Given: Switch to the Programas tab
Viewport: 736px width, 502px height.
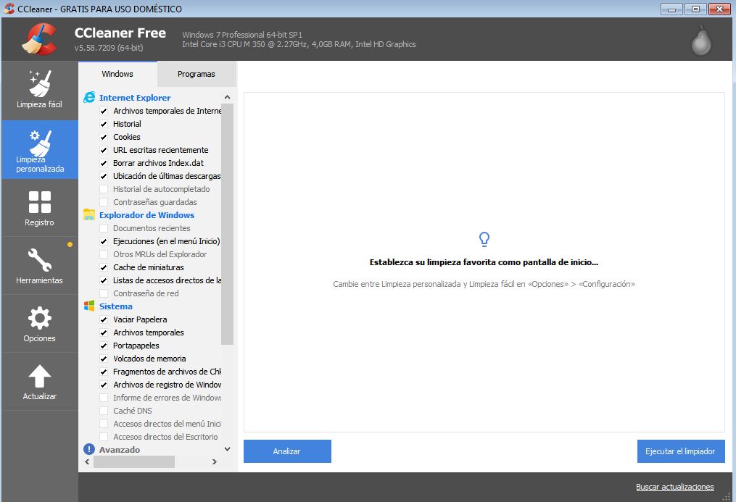Looking at the screenshot, I should pyautogui.click(x=197, y=74).
